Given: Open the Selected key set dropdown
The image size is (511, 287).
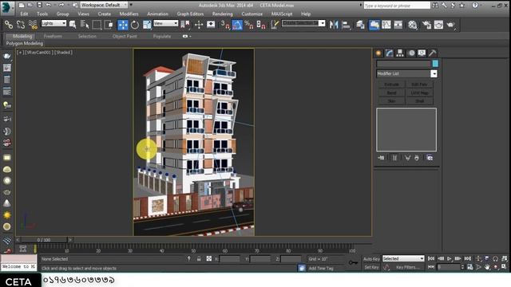Looking at the screenshot, I should coord(403,258).
